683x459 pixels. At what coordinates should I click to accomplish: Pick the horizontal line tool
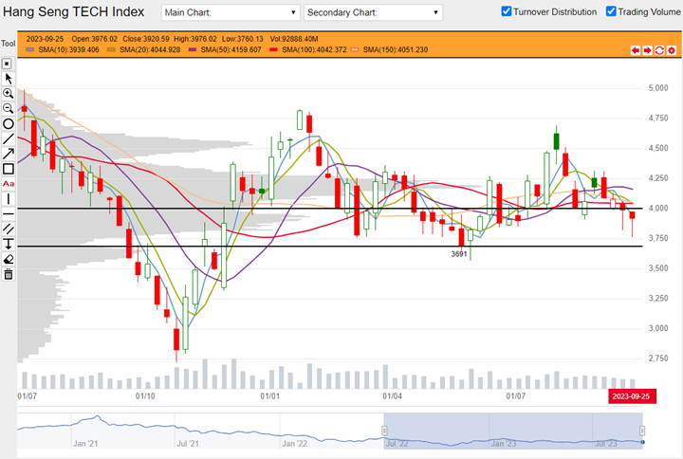pyautogui.click(x=9, y=213)
